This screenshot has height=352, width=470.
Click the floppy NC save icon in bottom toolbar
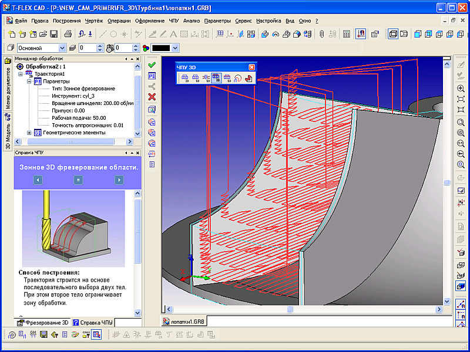pos(44,334)
